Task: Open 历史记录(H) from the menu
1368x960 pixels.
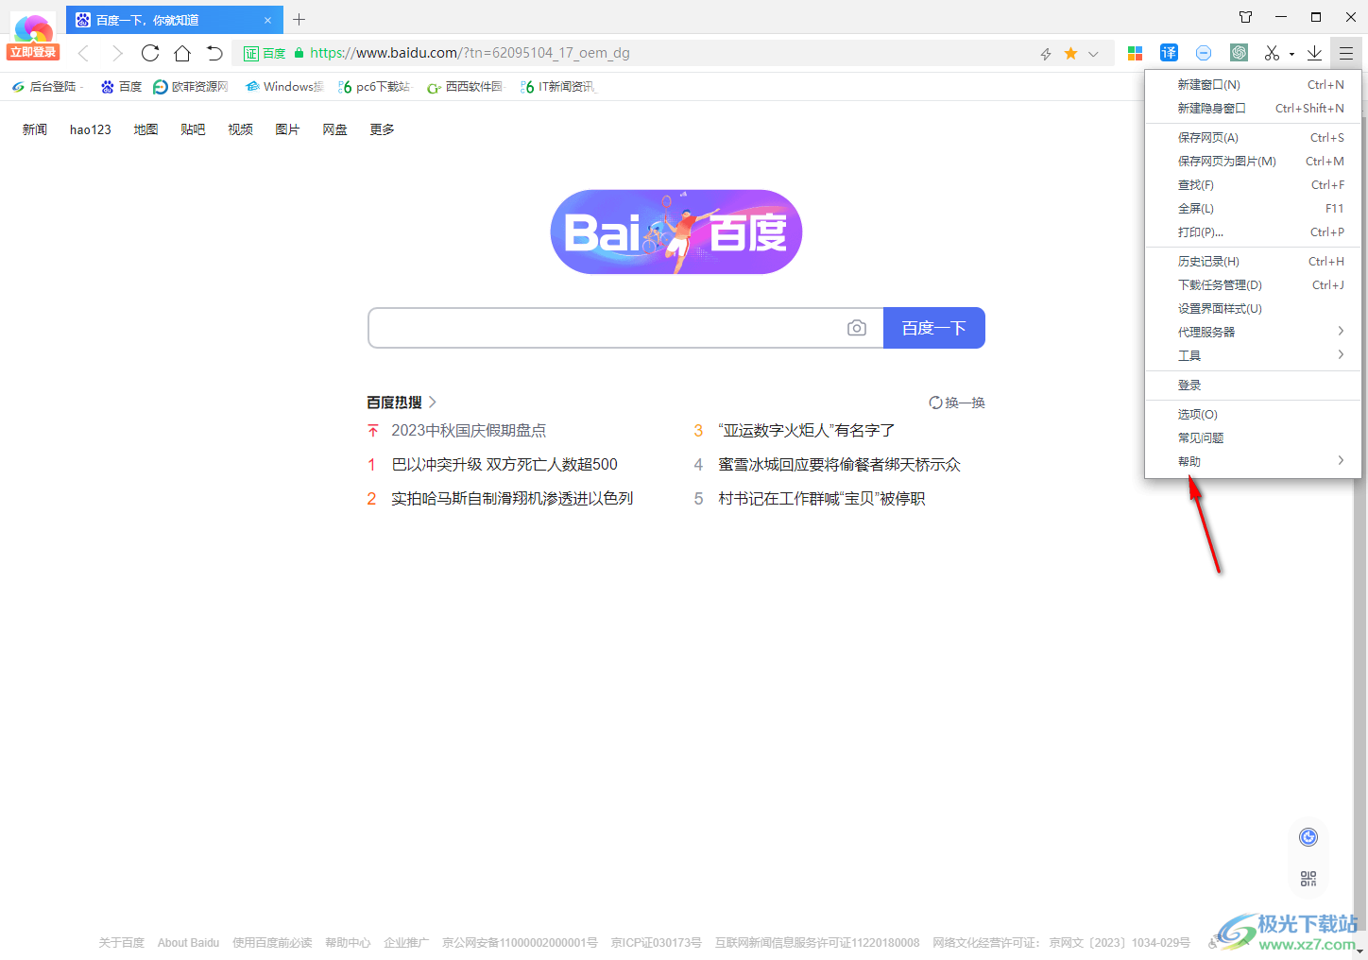Action: [1253, 262]
